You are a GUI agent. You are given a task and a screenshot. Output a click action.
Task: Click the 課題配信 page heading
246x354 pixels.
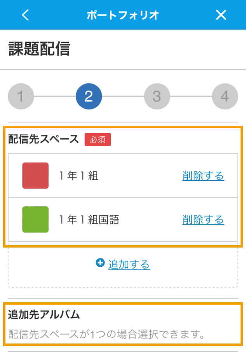(x=39, y=49)
